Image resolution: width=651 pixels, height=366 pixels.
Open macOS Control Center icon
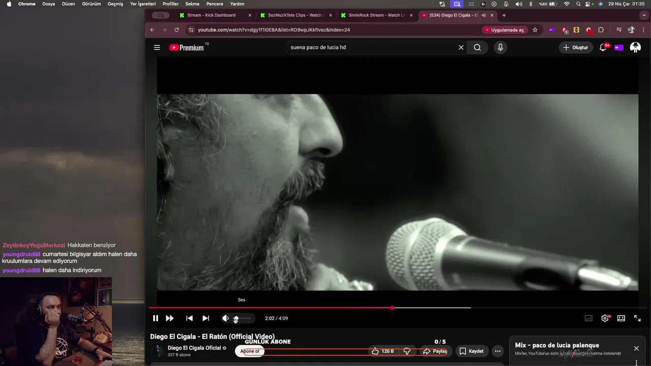589,4
